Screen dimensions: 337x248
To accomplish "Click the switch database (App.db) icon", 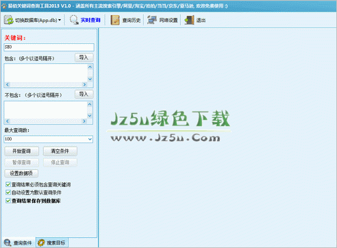I will [9, 20].
